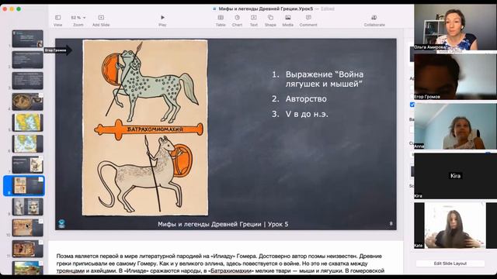Click Егор Громов's video tile
The height and width of the screenshot is (279, 497).
455,77
